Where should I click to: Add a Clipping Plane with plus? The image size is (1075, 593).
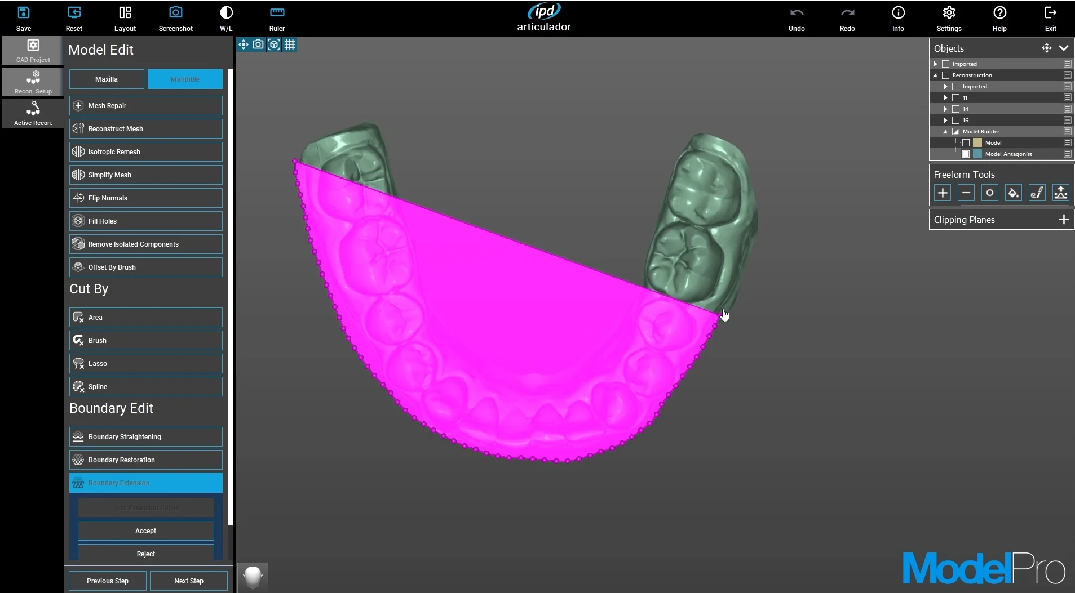click(x=1064, y=220)
